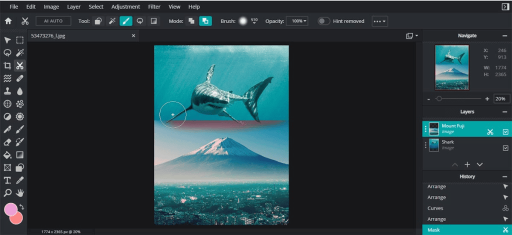Choose the Zoom magnifier tool

click(x=7, y=192)
